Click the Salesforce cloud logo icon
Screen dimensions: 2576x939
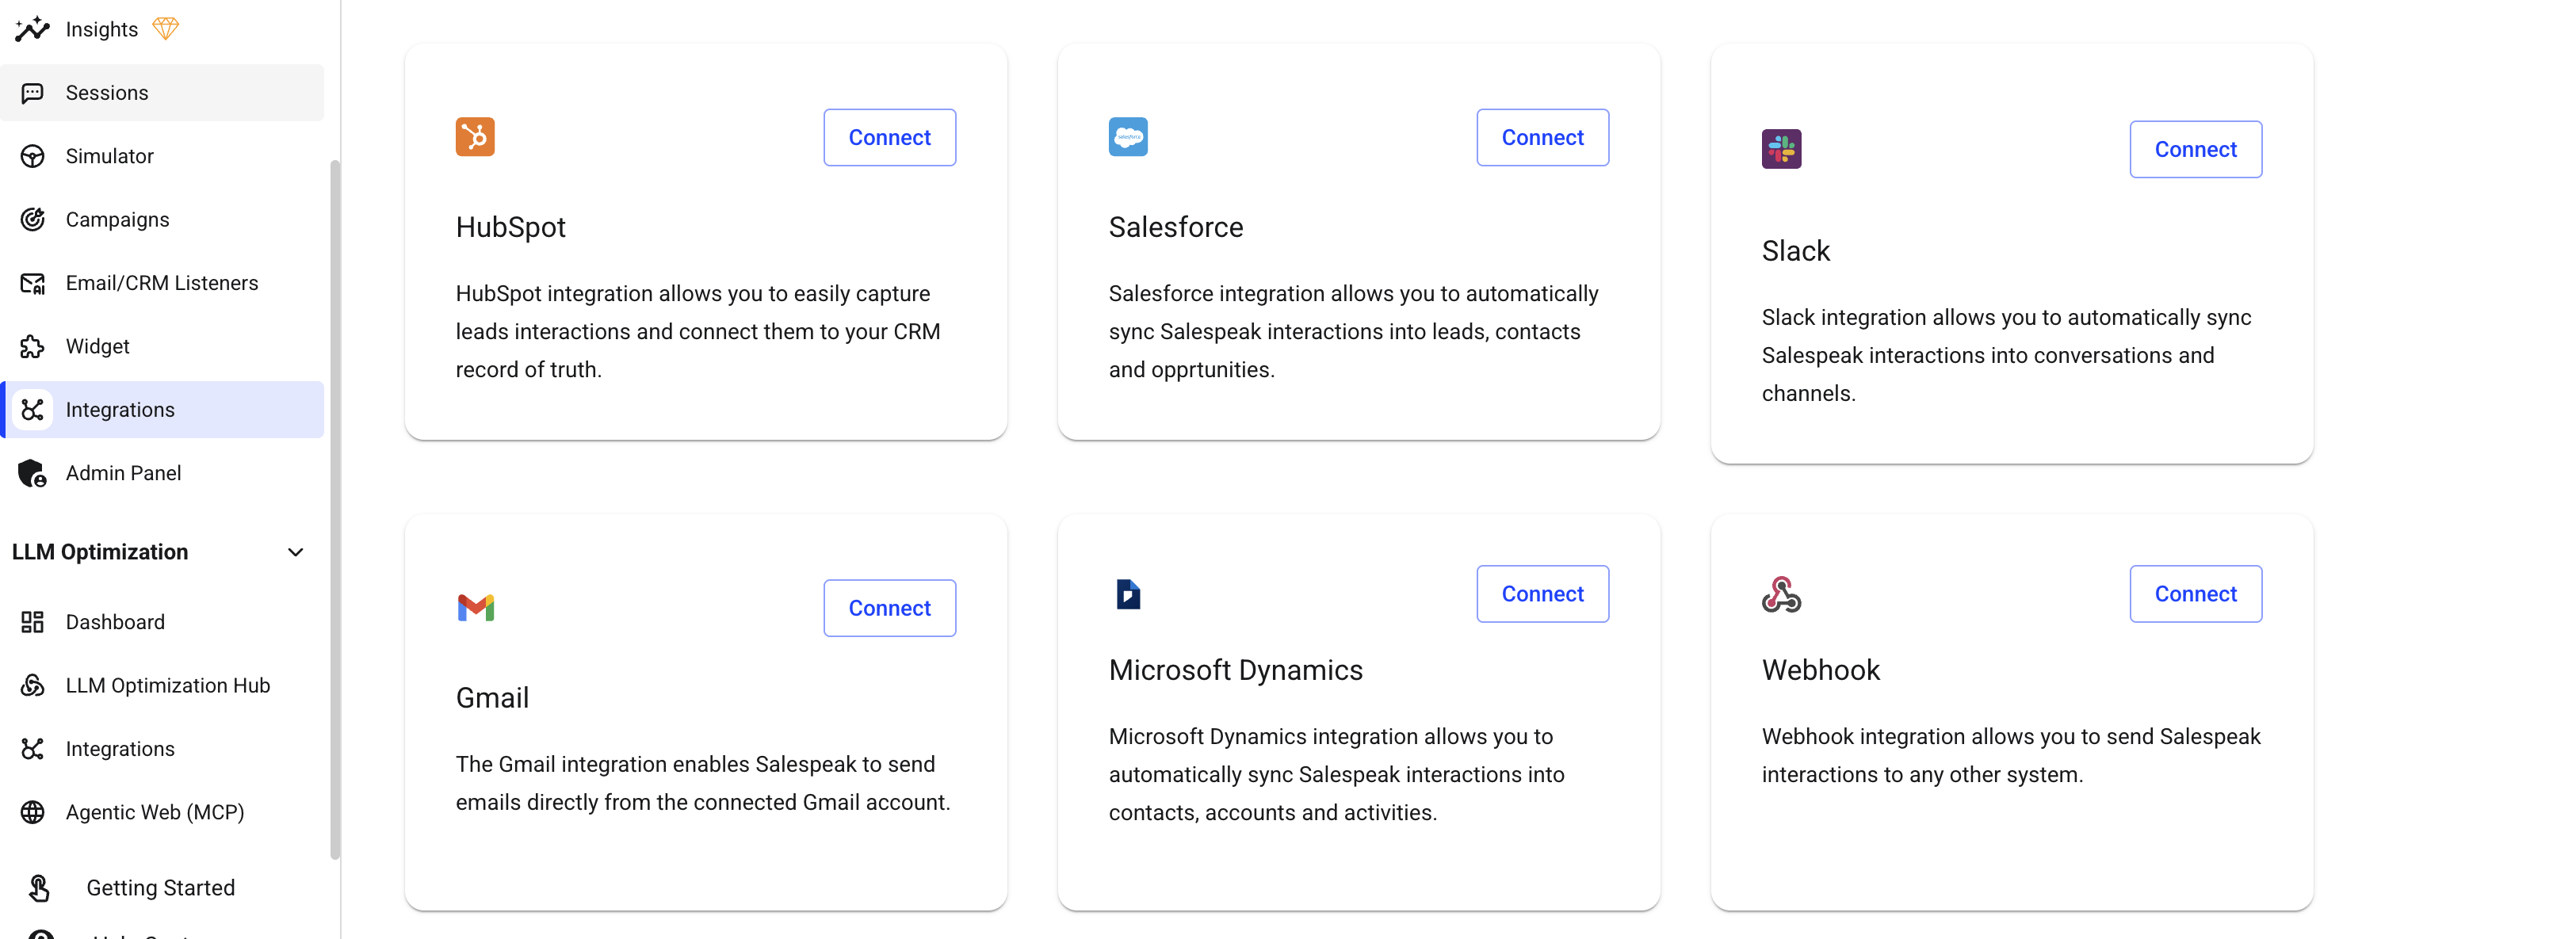[x=1128, y=137]
